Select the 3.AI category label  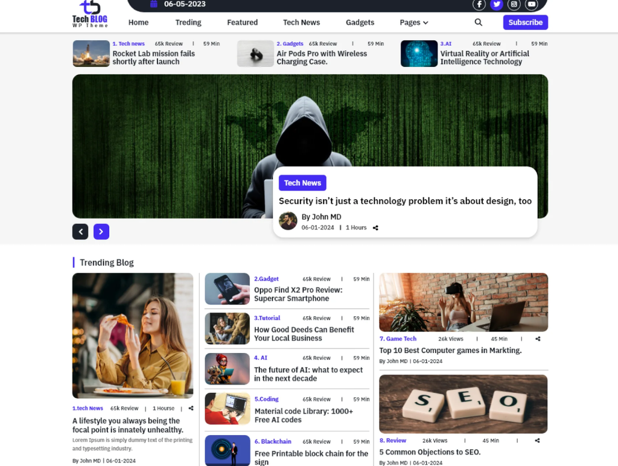tap(446, 43)
